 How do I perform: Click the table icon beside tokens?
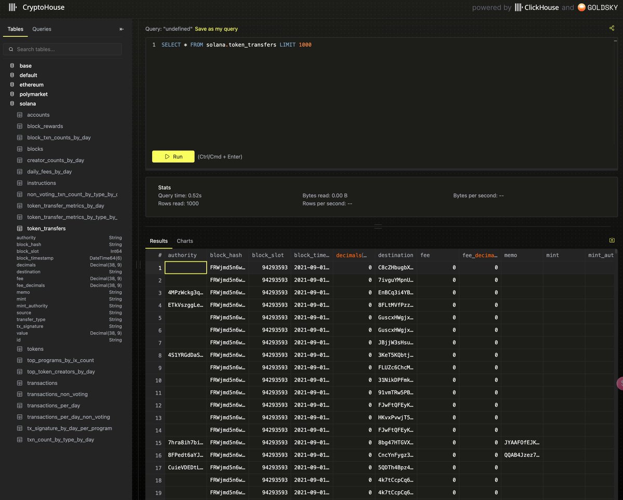click(x=20, y=349)
